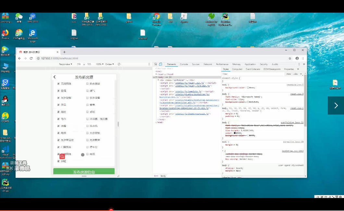Expand the margin property triangle in reset.css rule
344x211 pixels.
click(x=235, y=114)
